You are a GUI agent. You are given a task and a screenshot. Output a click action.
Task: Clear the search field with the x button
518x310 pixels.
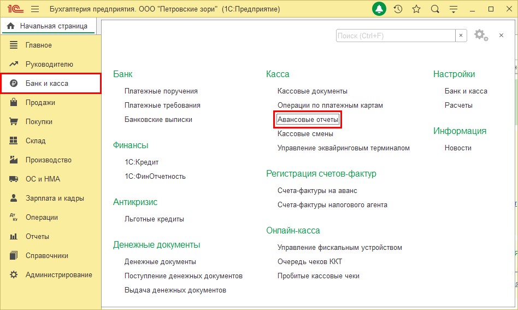(x=461, y=36)
